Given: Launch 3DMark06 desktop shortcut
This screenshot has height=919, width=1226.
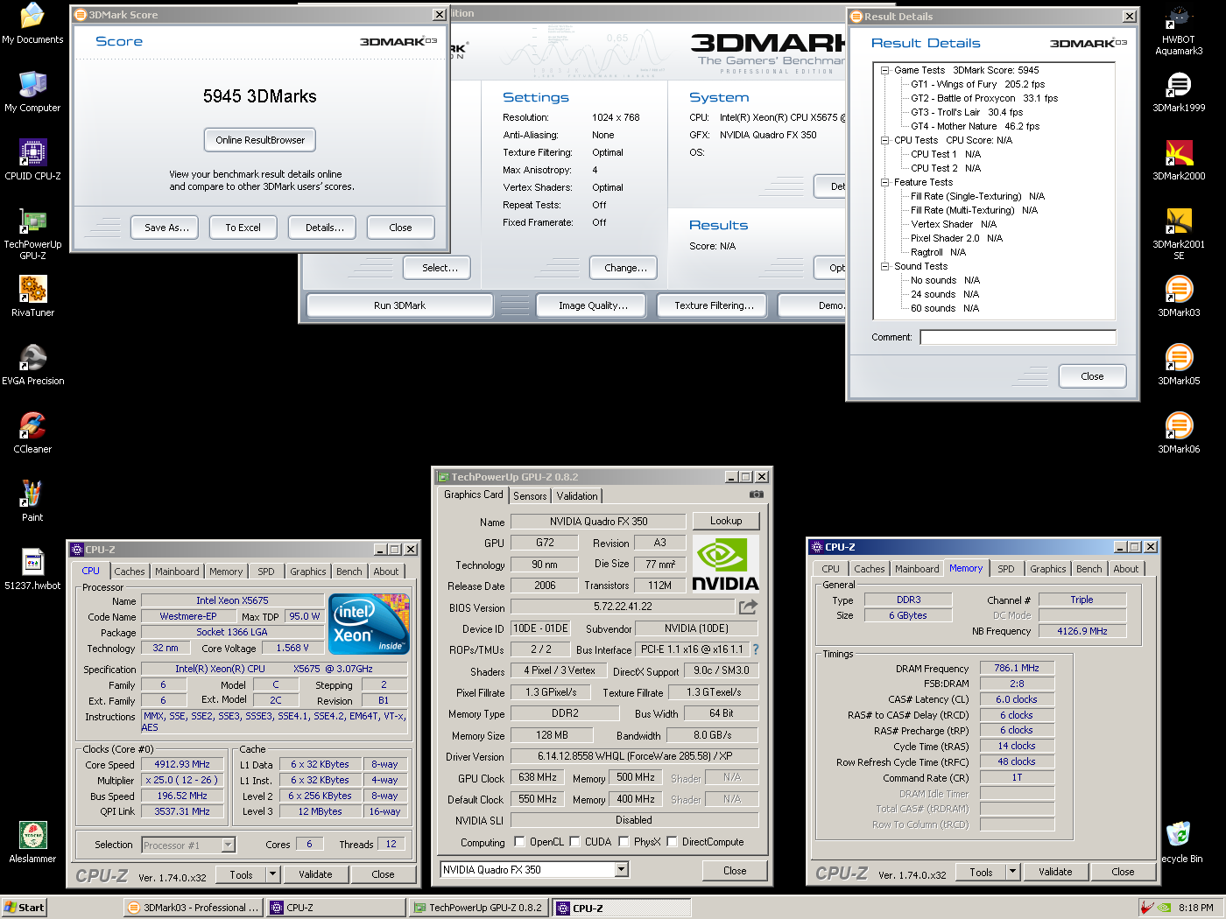Looking at the screenshot, I should point(1179,433).
